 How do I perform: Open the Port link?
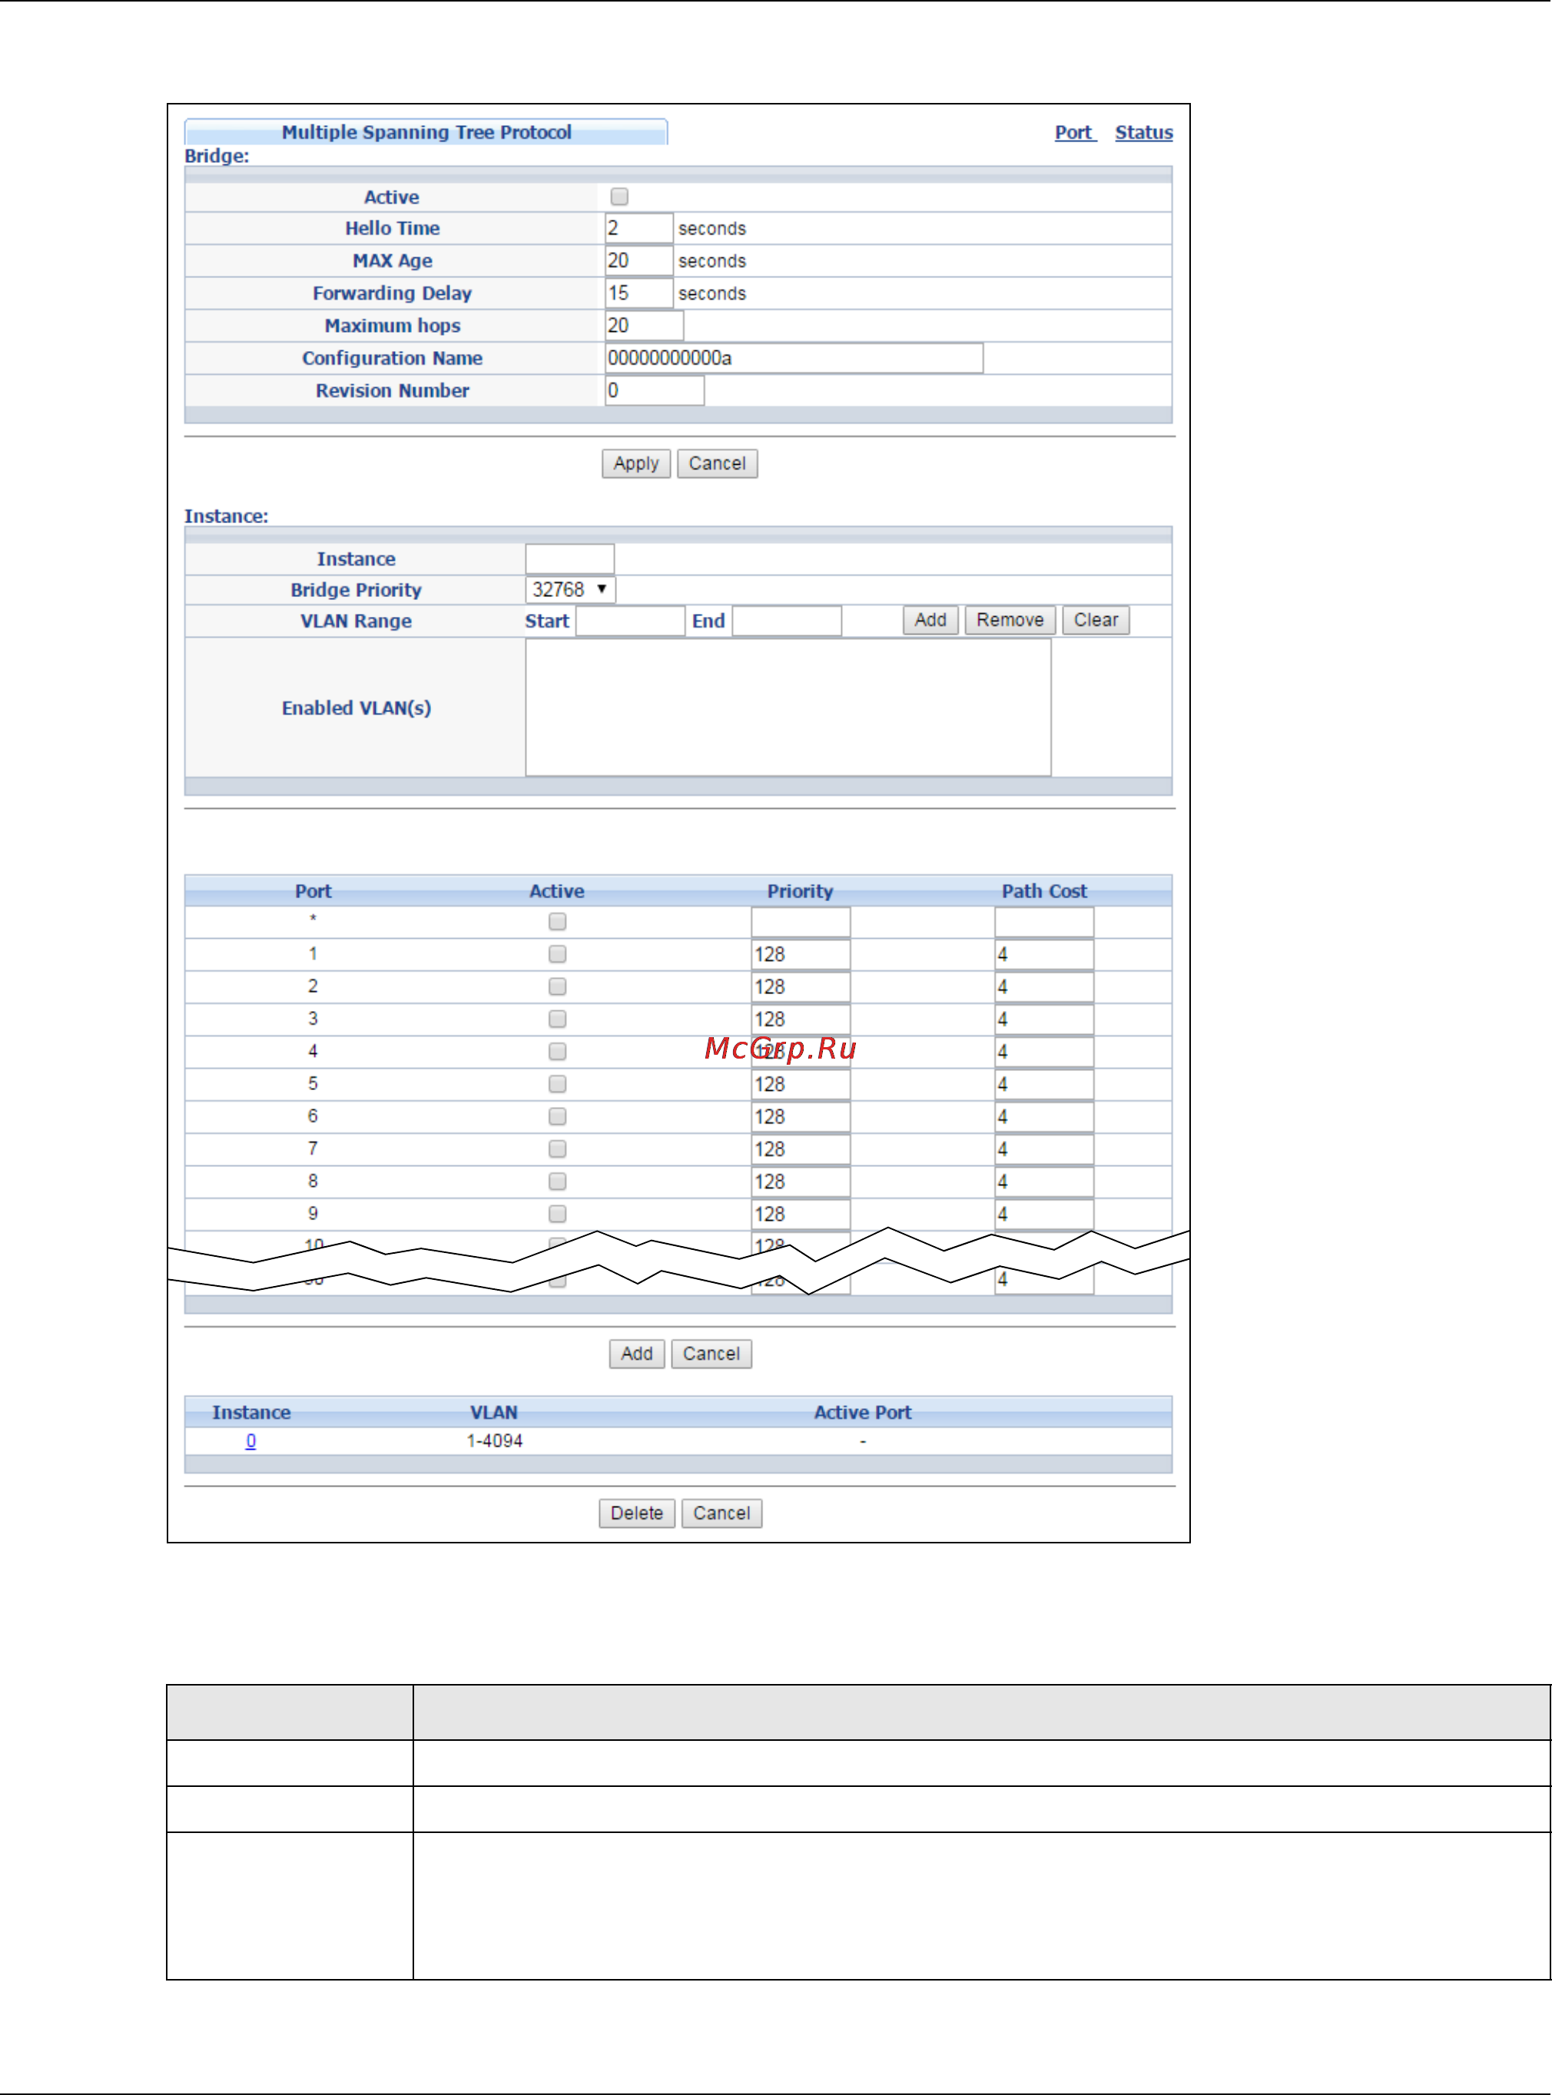point(1074,132)
